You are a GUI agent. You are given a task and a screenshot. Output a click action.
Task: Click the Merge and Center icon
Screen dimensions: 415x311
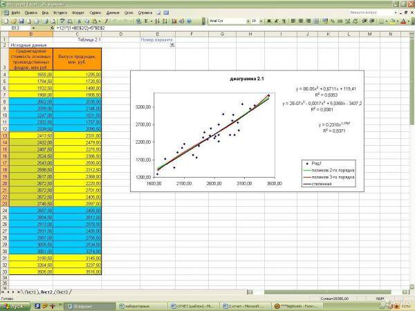(316, 21)
